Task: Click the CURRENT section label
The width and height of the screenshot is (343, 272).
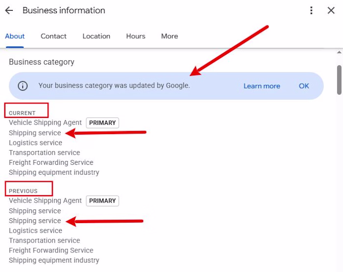Action: 22,113
